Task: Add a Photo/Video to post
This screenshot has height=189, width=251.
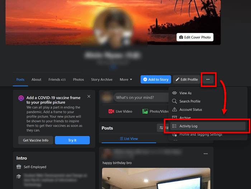Action: (156, 111)
